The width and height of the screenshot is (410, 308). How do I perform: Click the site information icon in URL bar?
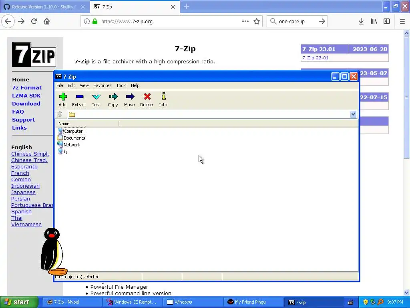pos(86,21)
